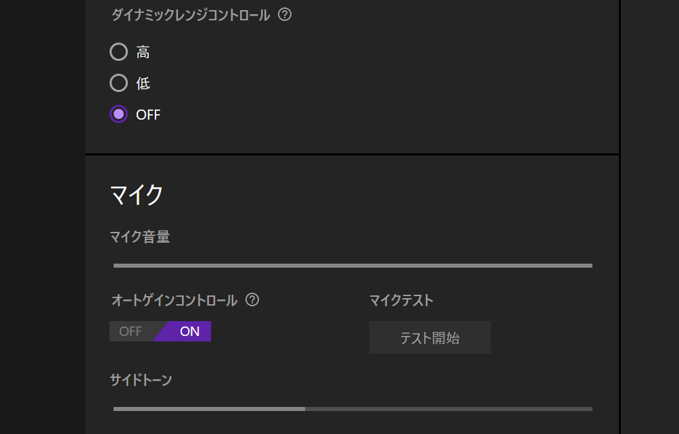Select the OFF radio button for dynamic range
The height and width of the screenshot is (434, 679).
click(118, 114)
